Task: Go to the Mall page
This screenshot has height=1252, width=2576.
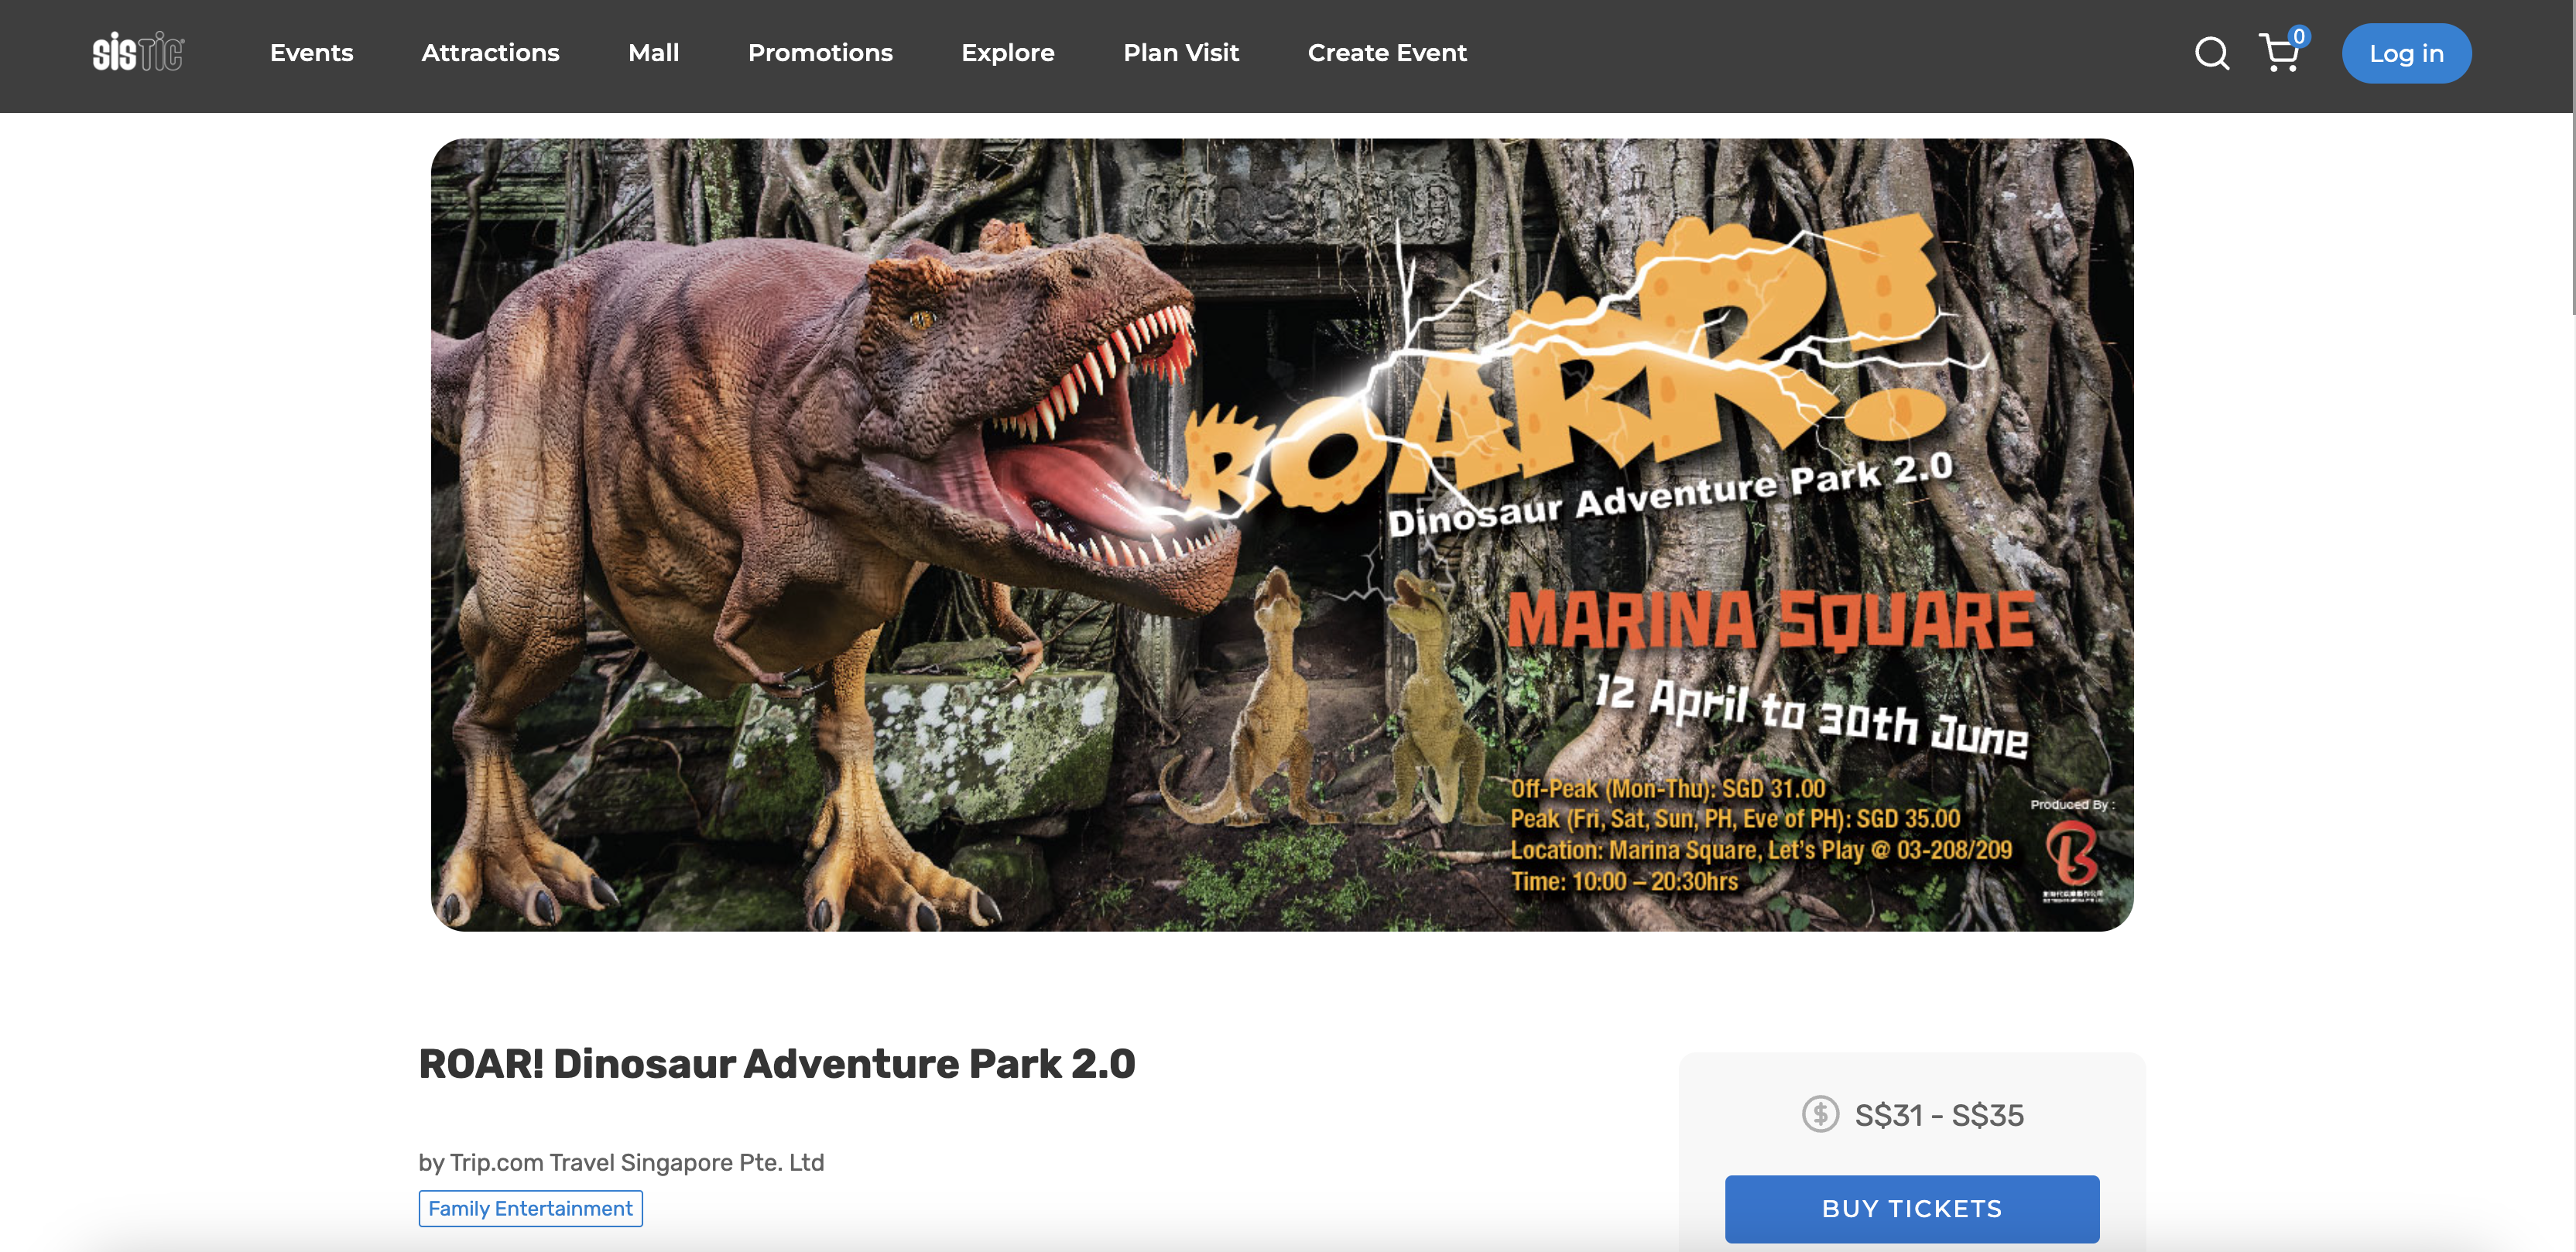Action: tap(653, 53)
